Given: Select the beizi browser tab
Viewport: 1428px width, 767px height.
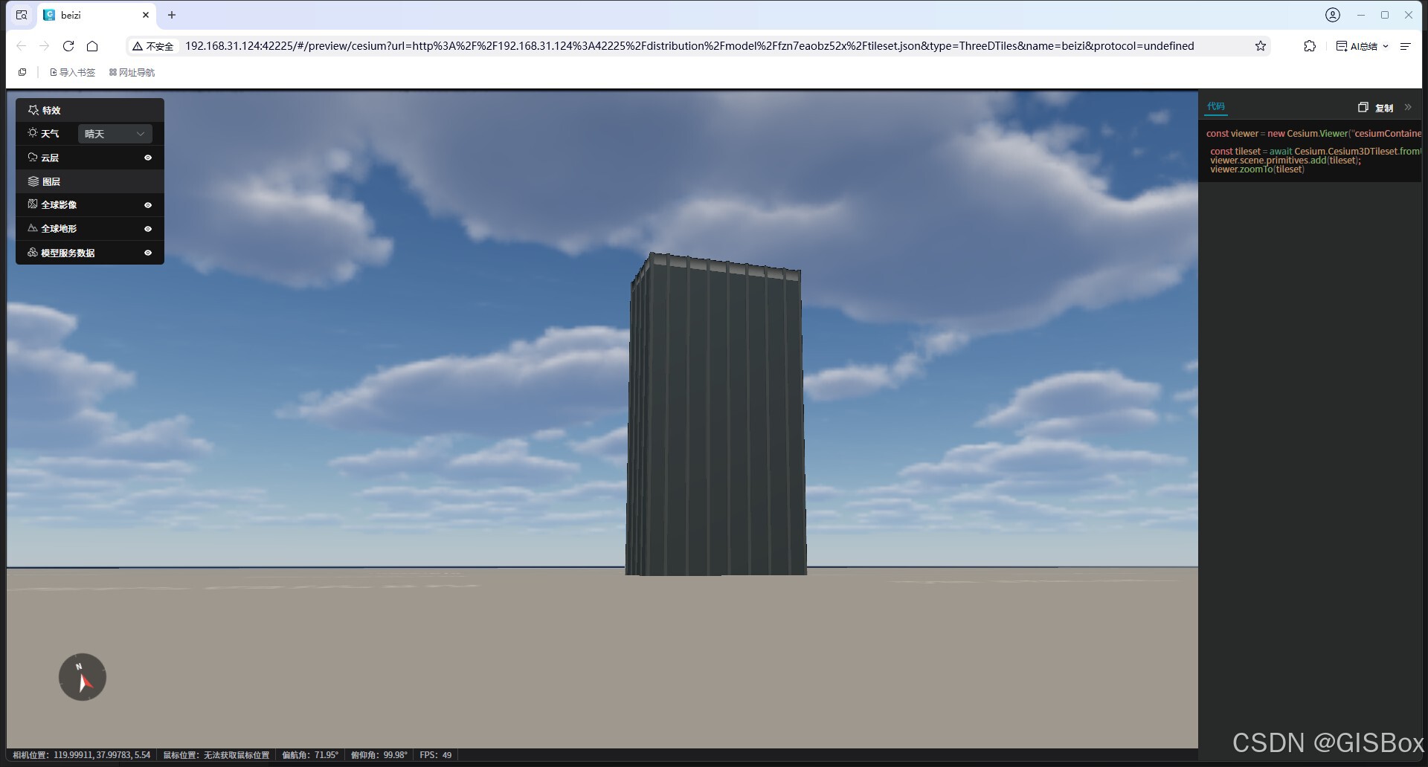Looking at the screenshot, I should tap(97, 15).
